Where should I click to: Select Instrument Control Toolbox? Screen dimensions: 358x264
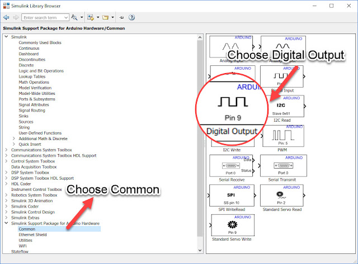(x=36, y=189)
